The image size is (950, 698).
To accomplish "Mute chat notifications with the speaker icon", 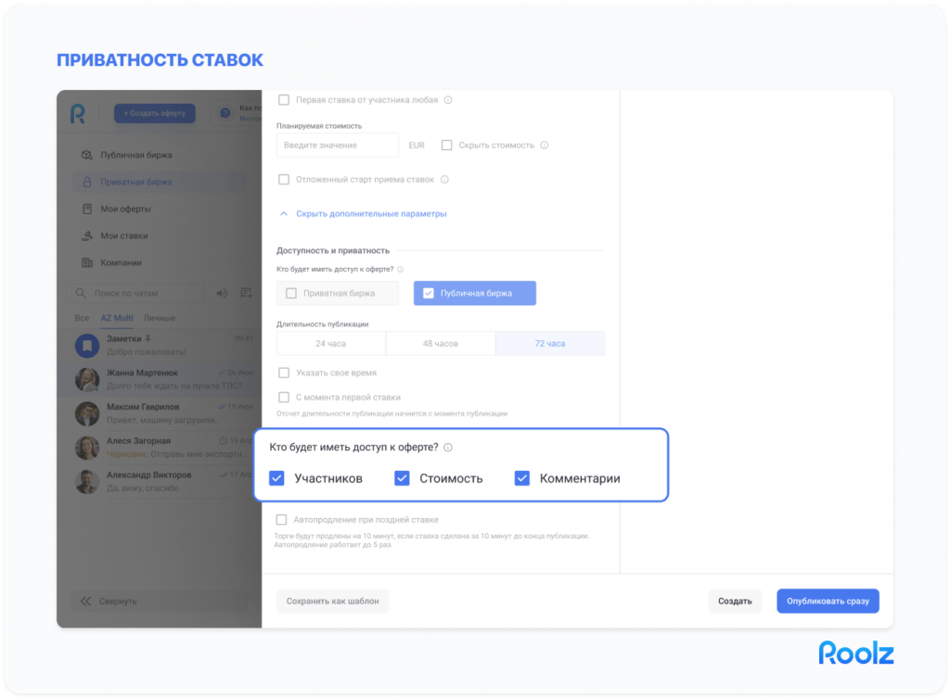I will point(221,295).
